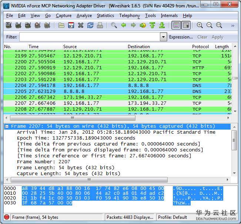Image resolution: width=241 pixels, height=224 pixels.
Task: Select packet 2207 in the list
Action: tap(117, 103)
